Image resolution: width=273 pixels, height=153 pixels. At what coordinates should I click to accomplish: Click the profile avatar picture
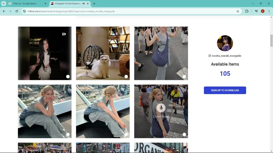tap(225, 43)
